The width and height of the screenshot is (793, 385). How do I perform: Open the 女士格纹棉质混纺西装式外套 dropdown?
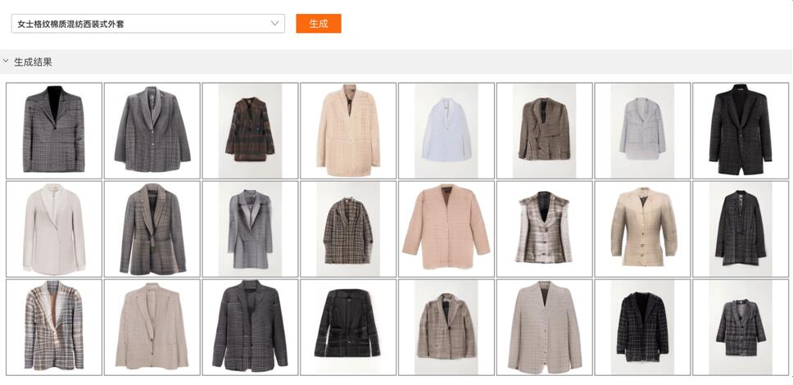(147, 24)
